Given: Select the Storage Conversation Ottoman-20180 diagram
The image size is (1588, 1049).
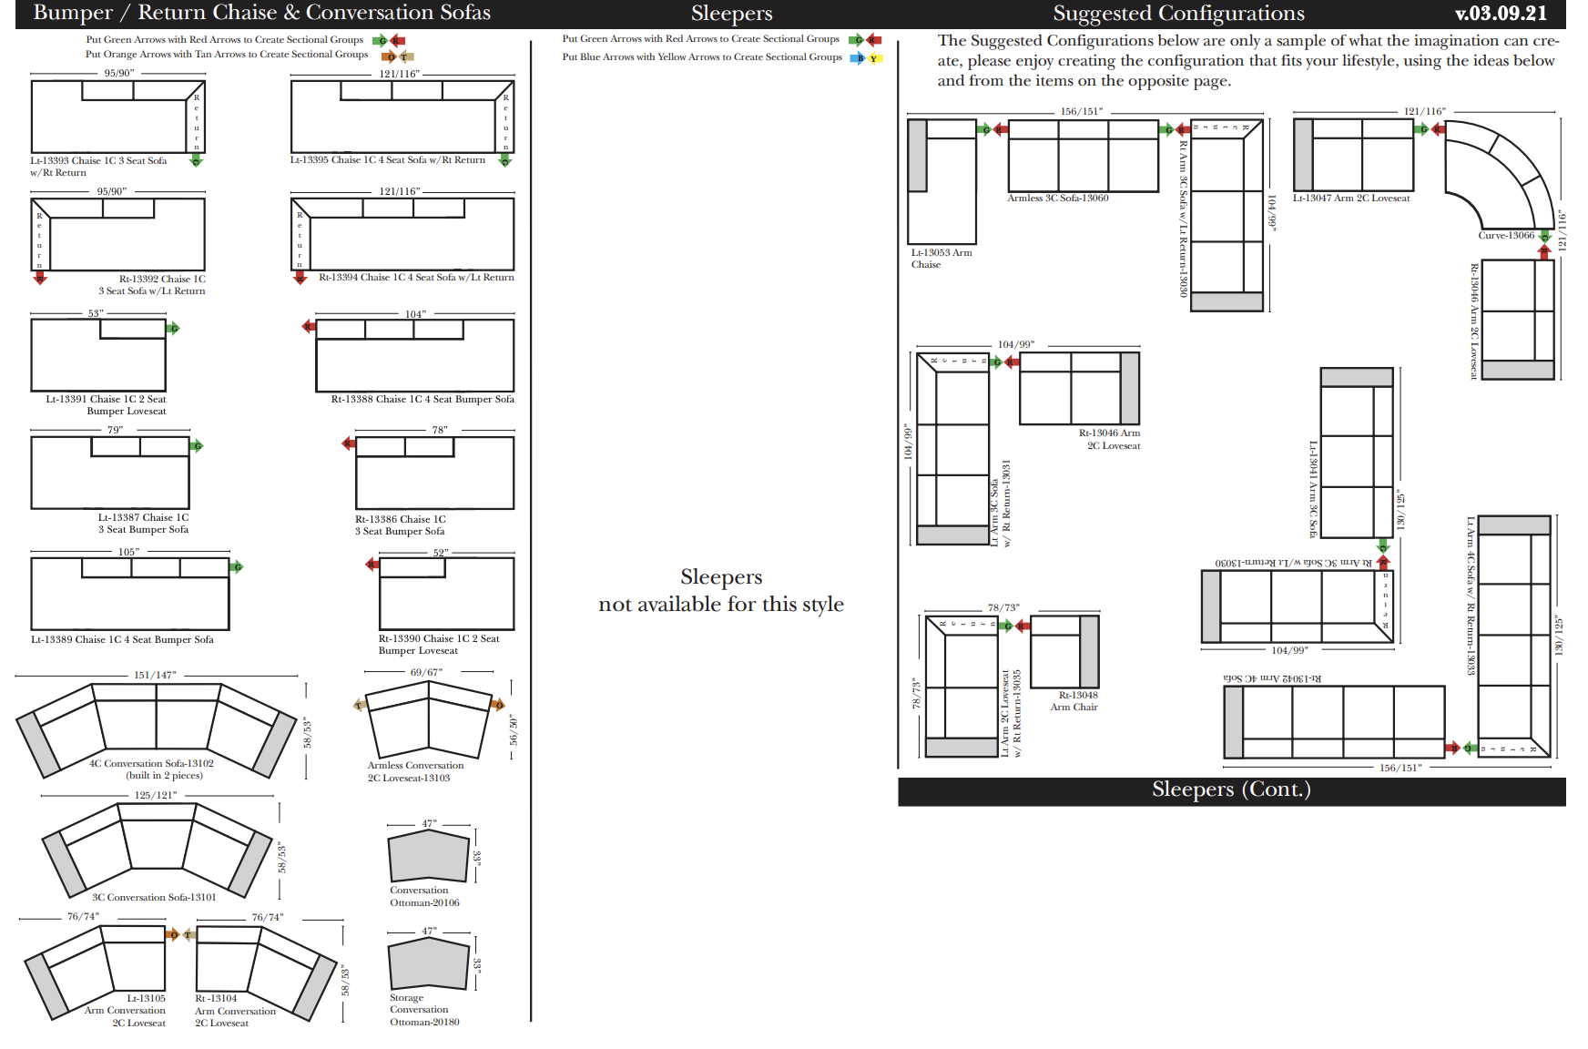Looking at the screenshot, I should click(428, 963).
